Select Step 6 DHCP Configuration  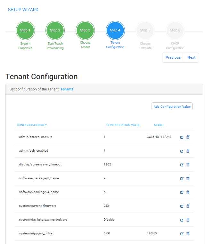point(175,30)
